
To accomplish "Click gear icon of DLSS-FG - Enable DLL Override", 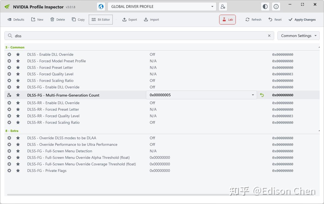I will pyautogui.click(x=9, y=87).
